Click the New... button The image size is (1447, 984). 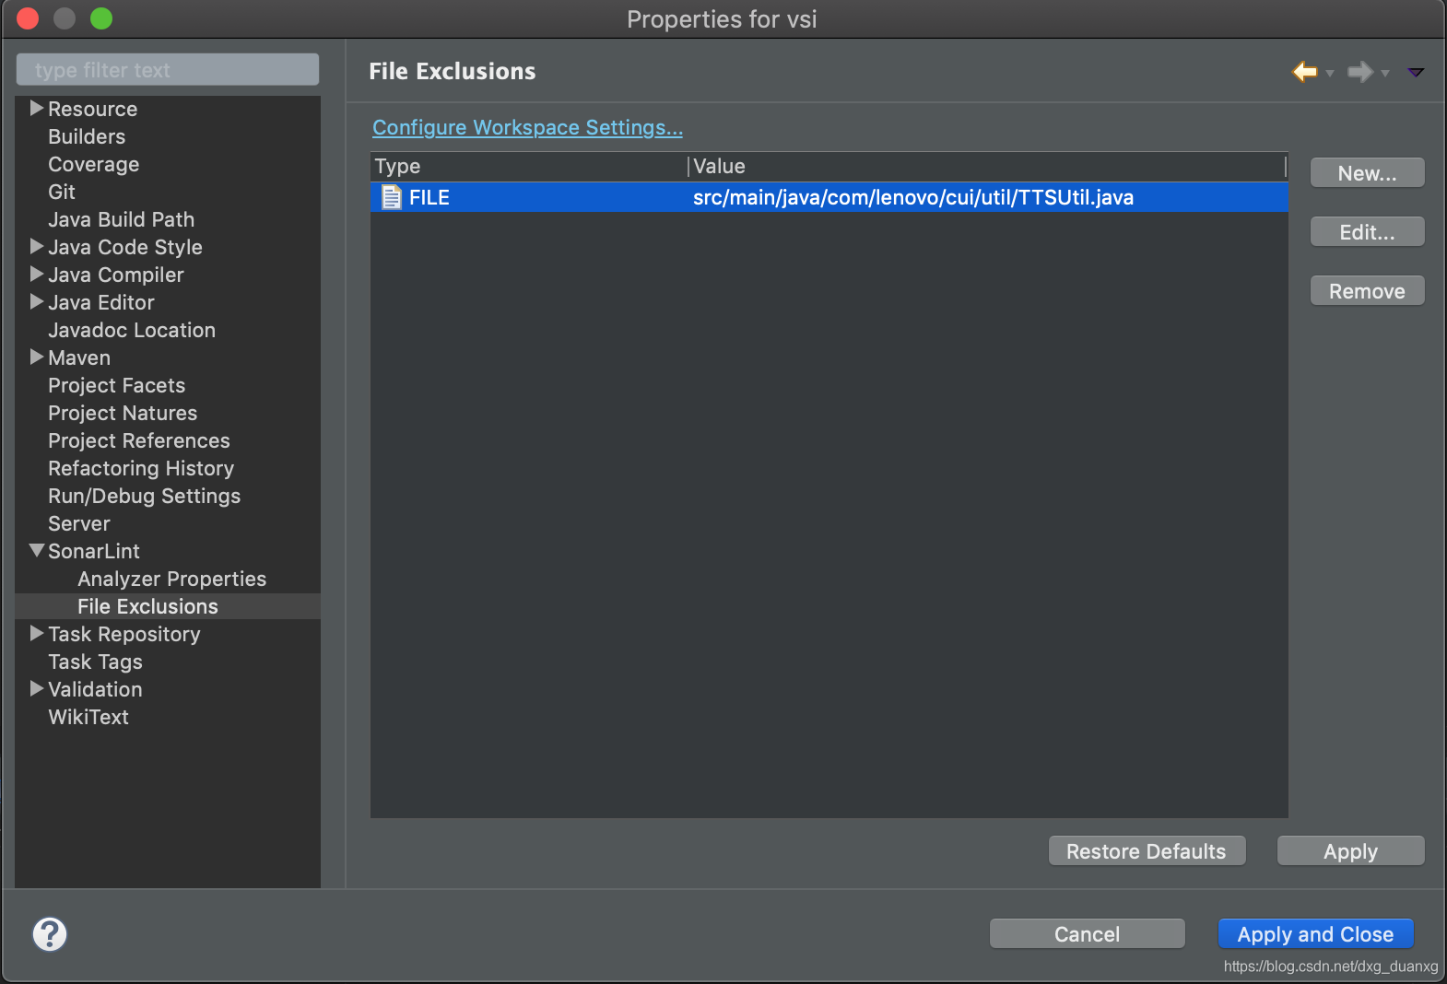1368,173
